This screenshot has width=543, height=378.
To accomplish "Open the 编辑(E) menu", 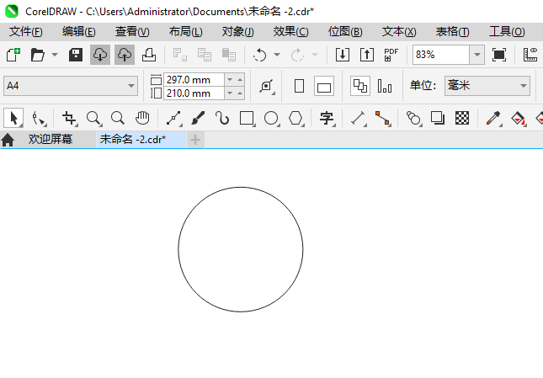I will pos(79,32).
